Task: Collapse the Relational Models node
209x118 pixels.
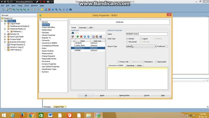Action: (5, 29)
